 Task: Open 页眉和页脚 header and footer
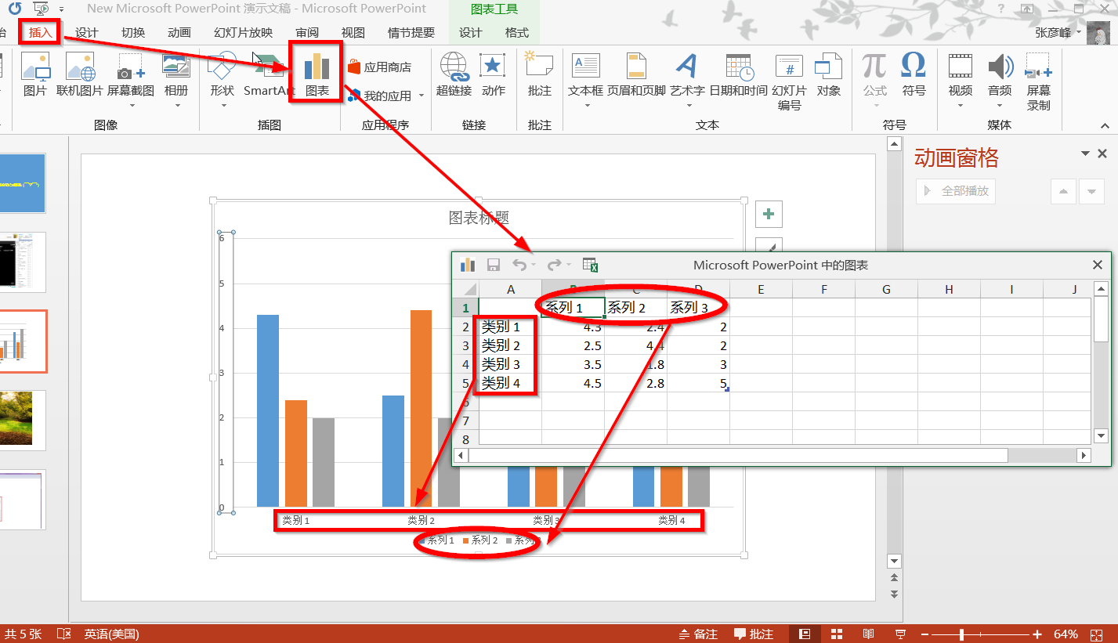point(636,74)
